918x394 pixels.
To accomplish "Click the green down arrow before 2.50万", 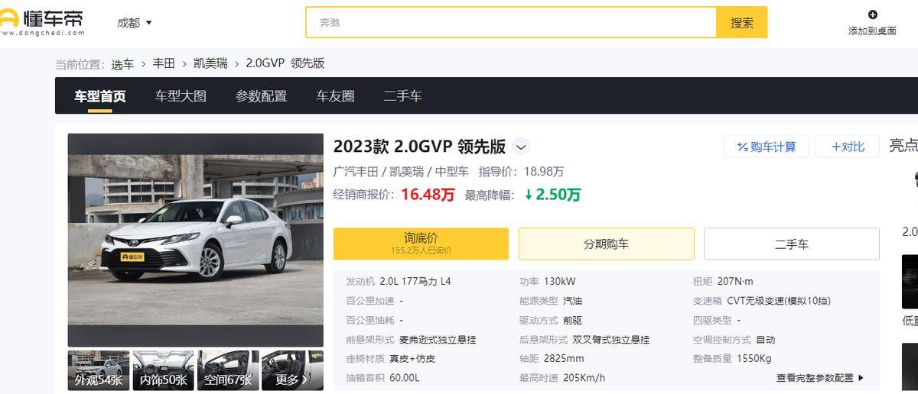I will coord(529,195).
